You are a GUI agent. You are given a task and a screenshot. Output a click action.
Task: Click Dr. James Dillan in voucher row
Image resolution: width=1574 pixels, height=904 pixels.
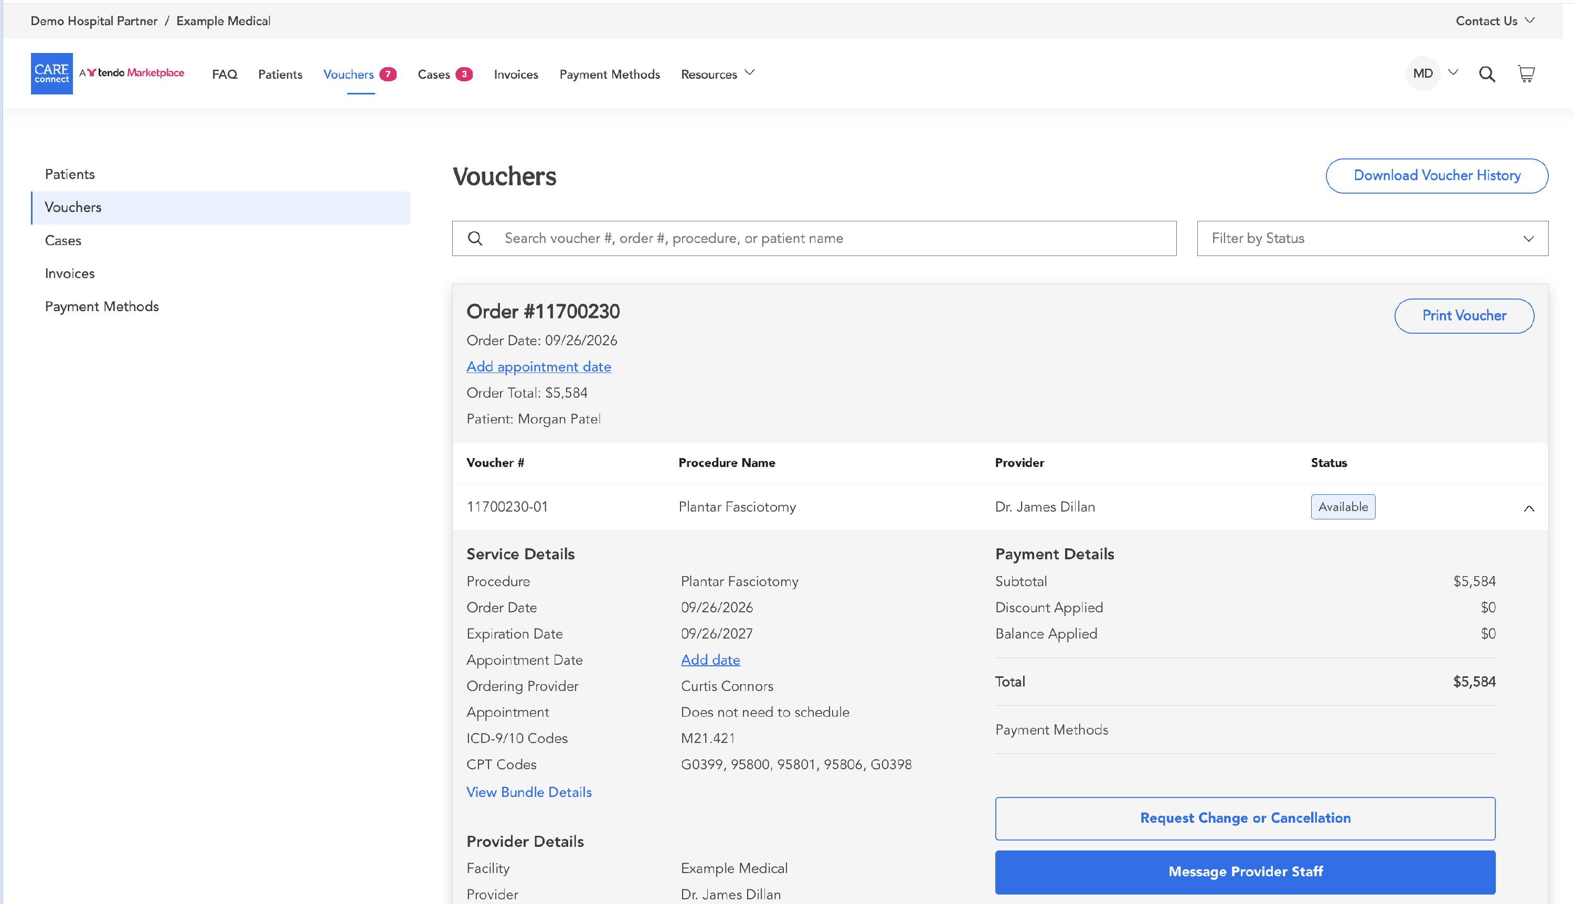(1045, 507)
